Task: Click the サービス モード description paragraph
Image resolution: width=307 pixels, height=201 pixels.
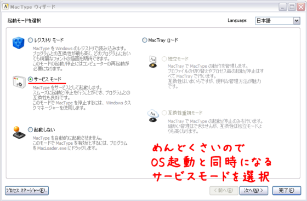Action: coord(82,98)
